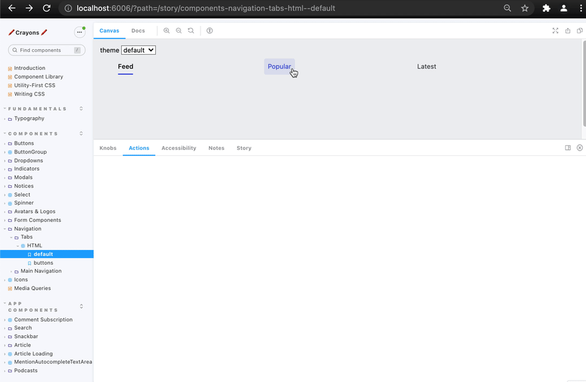This screenshot has width=586, height=382.
Task: Reset the canvas zoom
Action: [191, 31]
